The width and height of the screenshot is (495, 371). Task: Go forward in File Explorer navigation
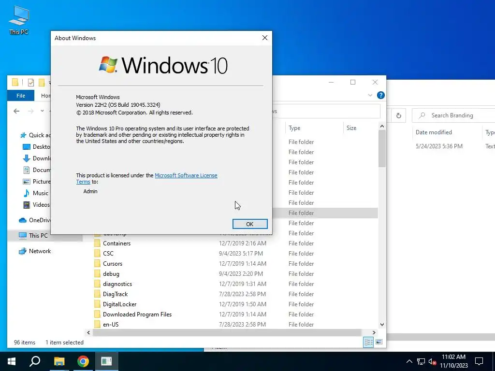pos(30,111)
